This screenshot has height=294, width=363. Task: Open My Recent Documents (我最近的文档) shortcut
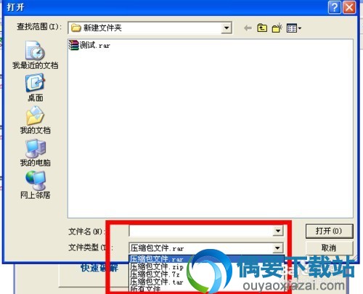pyautogui.click(x=35, y=55)
